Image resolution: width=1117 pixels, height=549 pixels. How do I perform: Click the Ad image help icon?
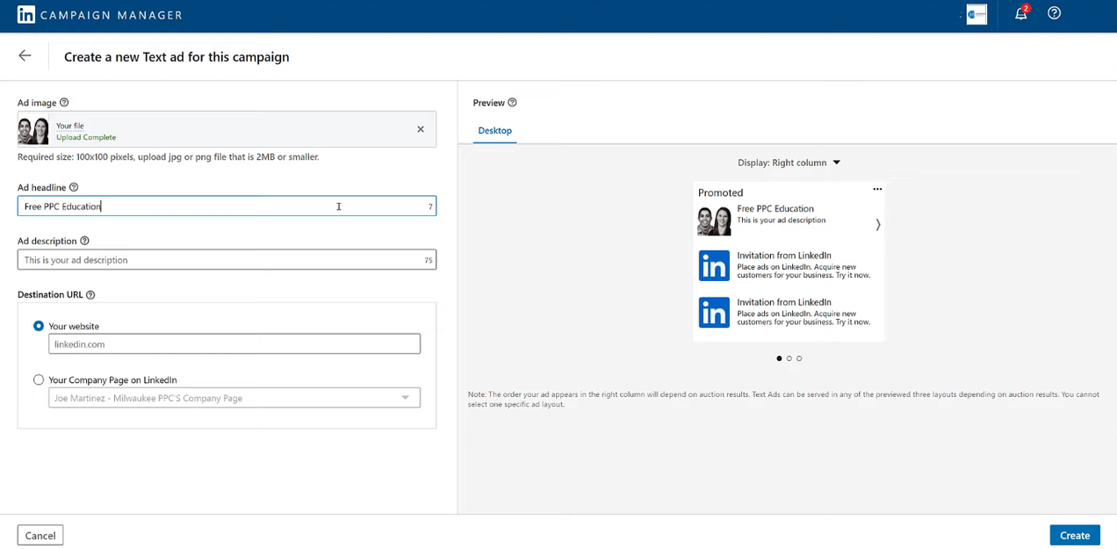pyautogui.click(x=64, y=103)
